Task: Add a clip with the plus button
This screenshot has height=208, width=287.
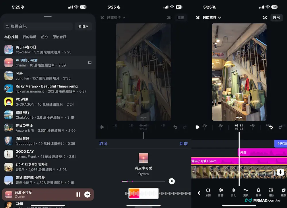Action: click(280, 172)
